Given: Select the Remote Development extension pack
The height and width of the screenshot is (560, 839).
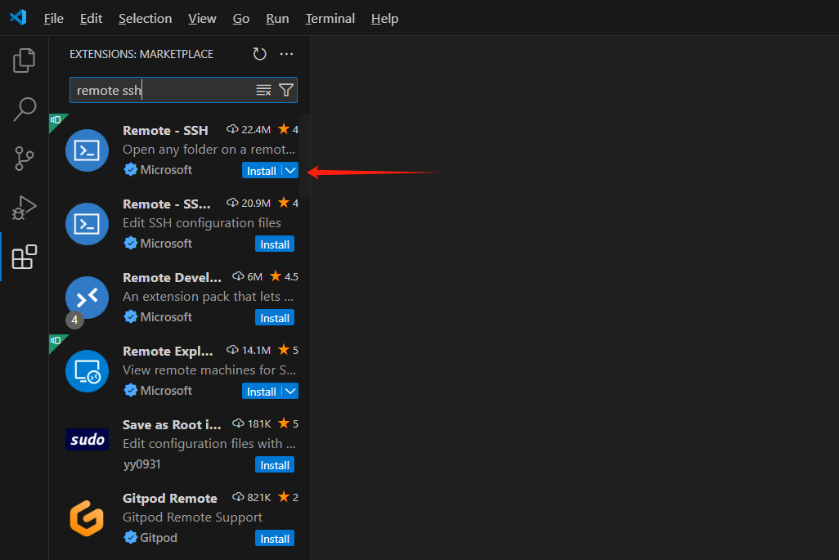Looking at the screenshot, I should (172, 276).
